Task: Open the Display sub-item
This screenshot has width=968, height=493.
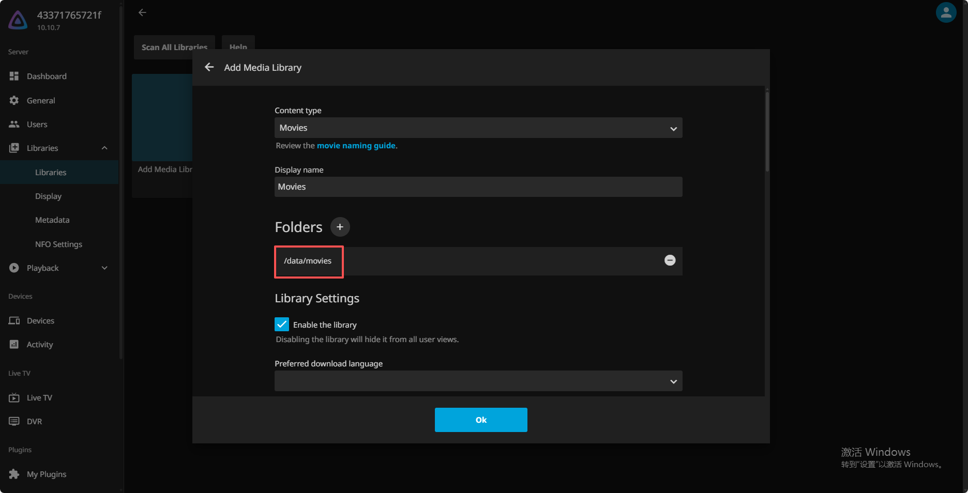Action: point(59,196)
